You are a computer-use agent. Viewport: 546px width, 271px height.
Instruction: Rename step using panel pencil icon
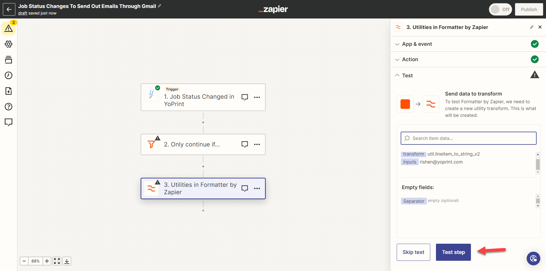tap(532, 27)
